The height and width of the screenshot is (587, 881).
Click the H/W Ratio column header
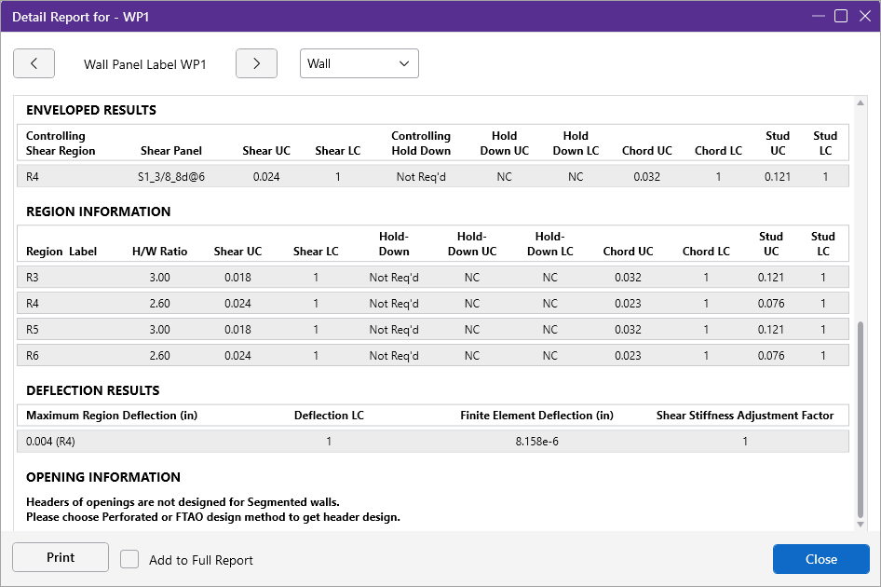coord(159,252)
